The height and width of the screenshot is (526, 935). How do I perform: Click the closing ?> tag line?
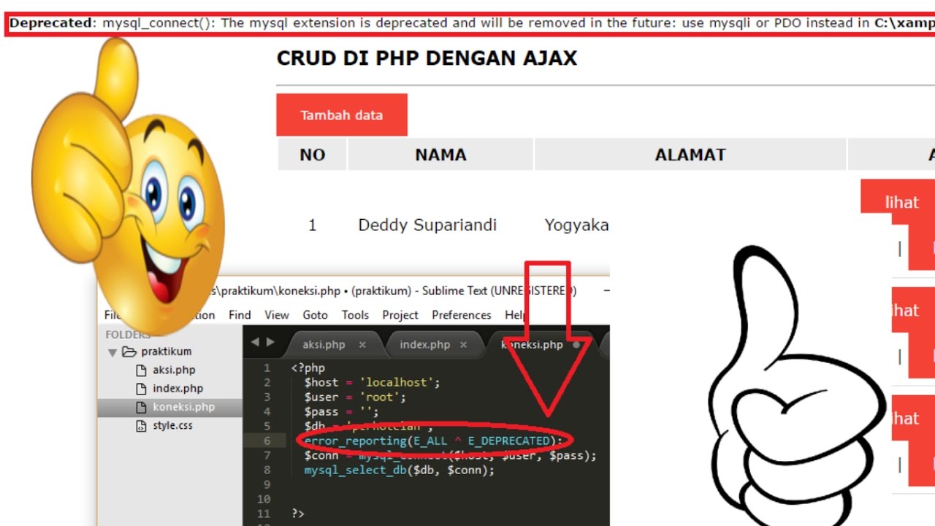coord(297,514)
